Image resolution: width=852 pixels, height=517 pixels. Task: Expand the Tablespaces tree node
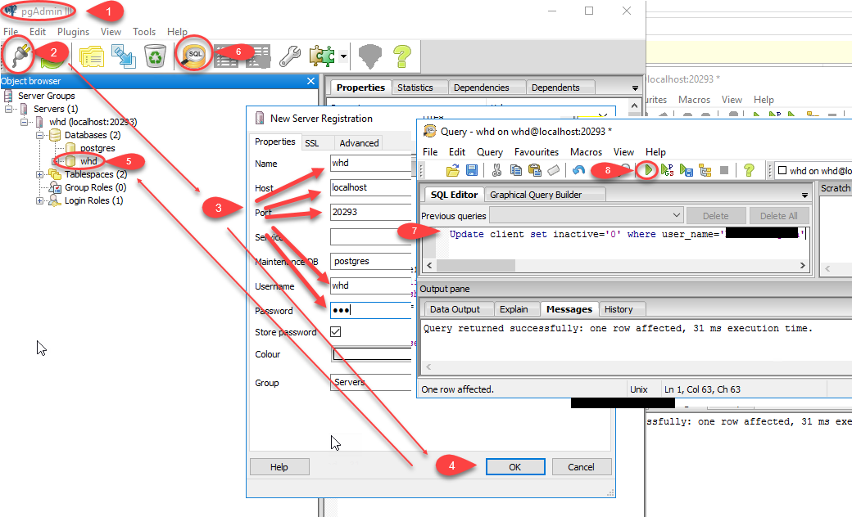39,173
